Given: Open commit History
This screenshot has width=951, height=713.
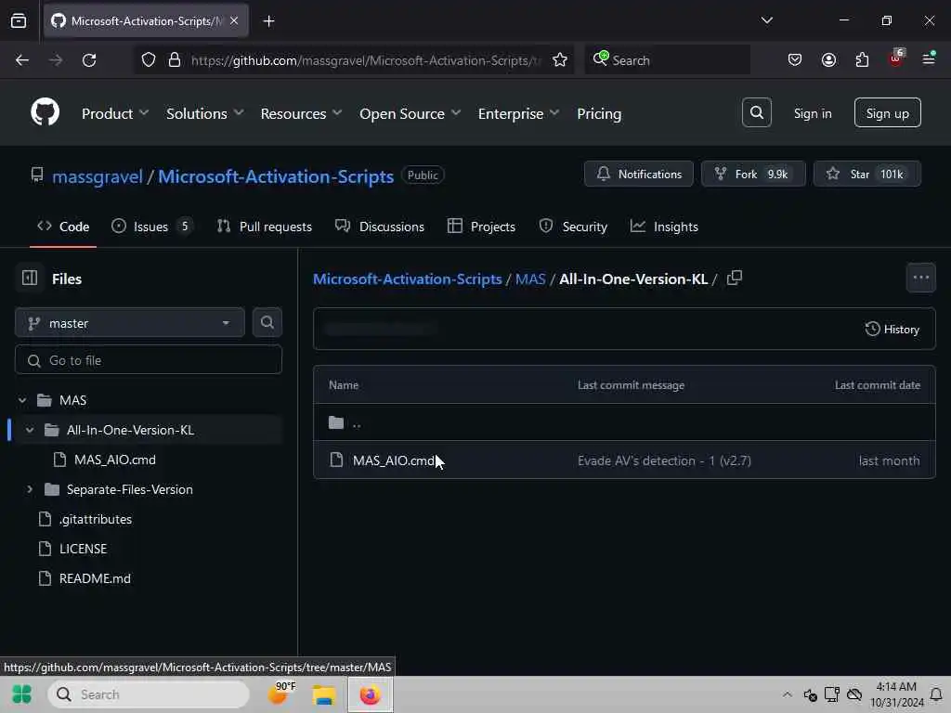Looking at the screenshot, I should click(x=892, y=330).
